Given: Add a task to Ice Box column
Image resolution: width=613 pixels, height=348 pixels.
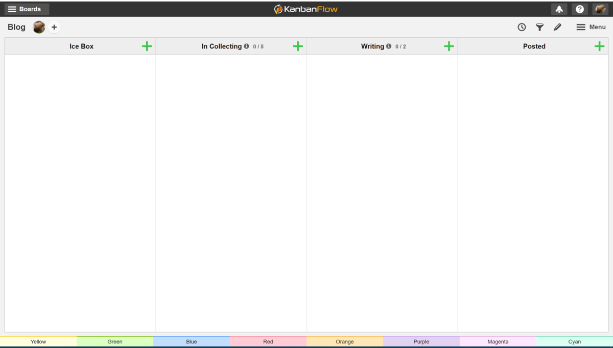Looking at the screenshot, I should click(147, 46).
